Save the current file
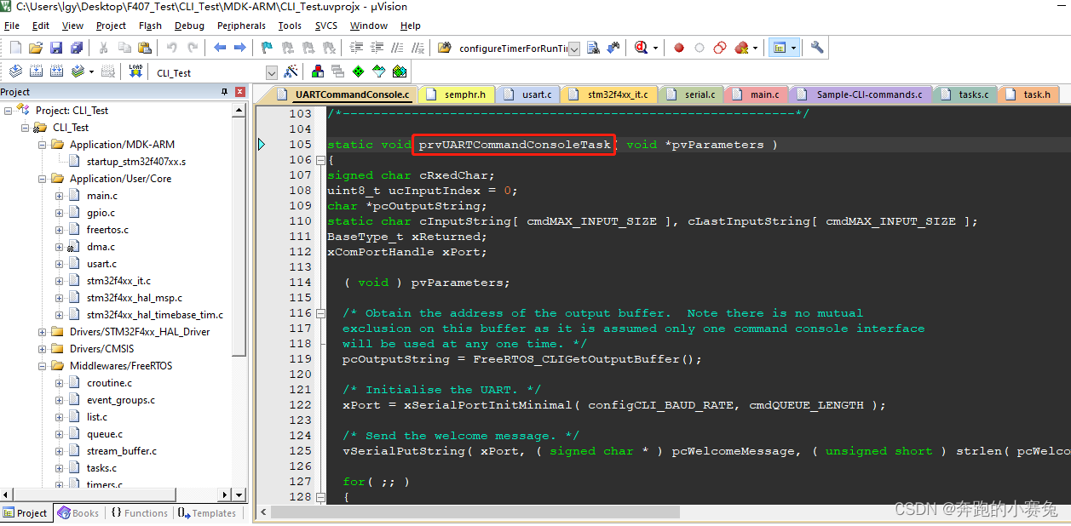1071x526 pixels. tap(56, 48)
